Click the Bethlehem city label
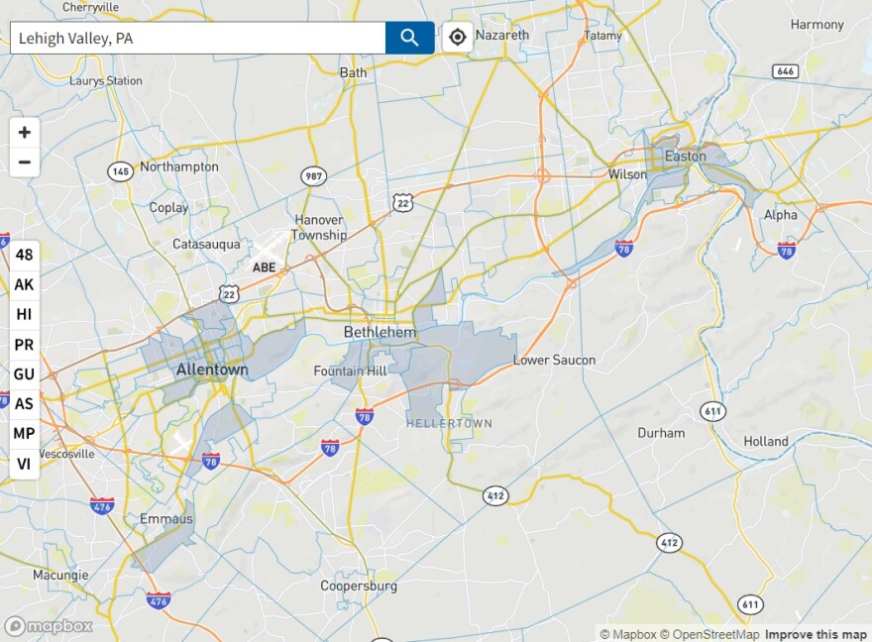This screenshot has height=642, width=872. [380, 333]
